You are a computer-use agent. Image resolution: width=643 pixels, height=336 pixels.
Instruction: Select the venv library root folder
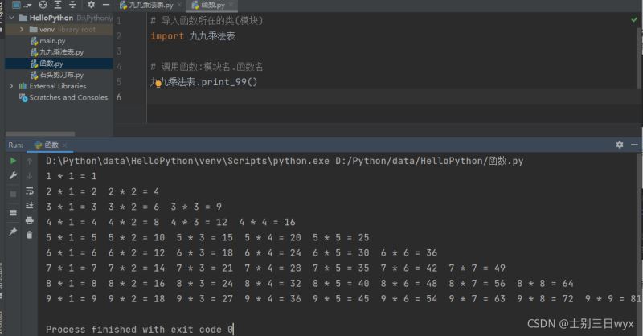(63, 29)
